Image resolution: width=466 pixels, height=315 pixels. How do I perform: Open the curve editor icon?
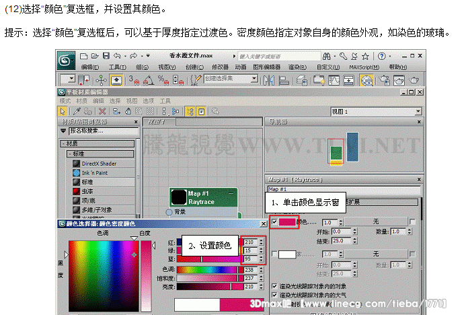[334, 80]
